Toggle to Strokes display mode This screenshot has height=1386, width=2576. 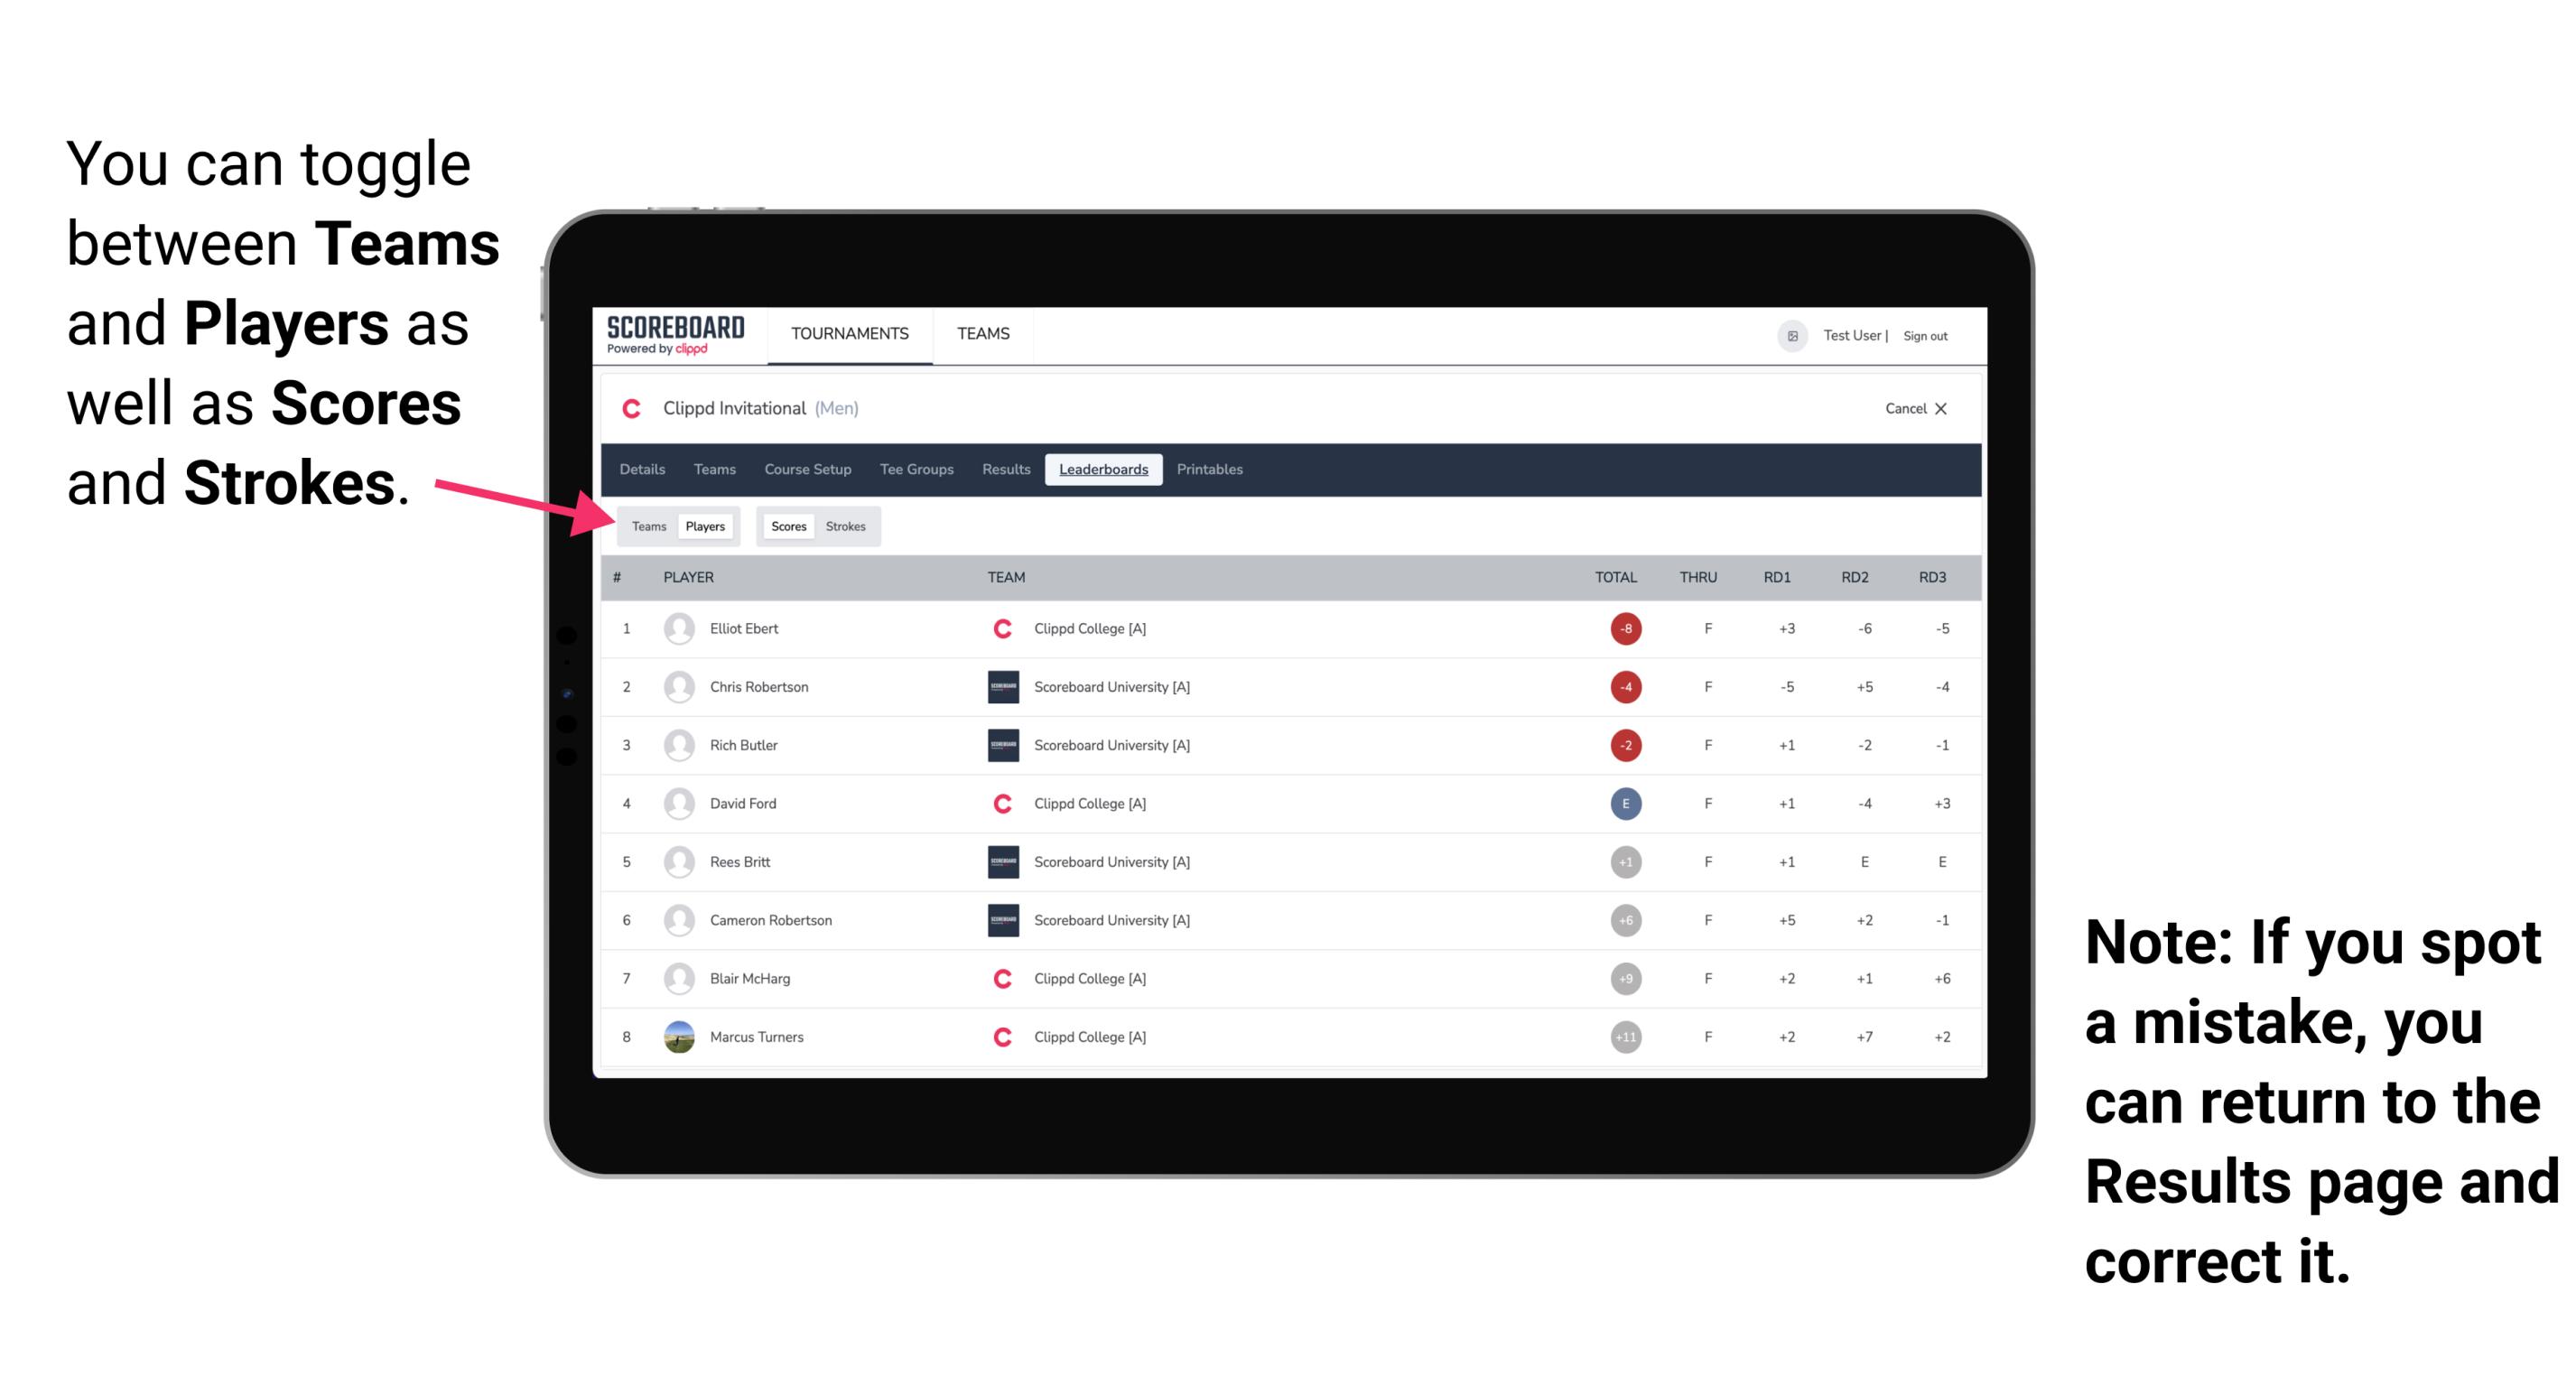pos(848,526)
